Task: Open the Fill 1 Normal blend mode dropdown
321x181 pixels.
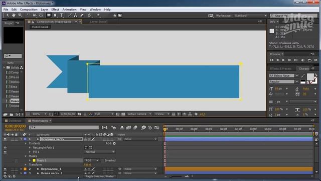Action: (100, 152)
